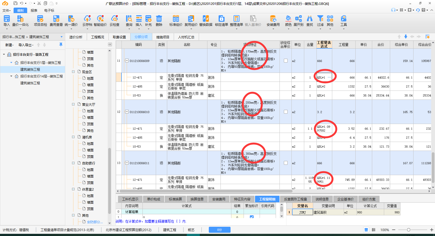Switch to the 电子标 ribbon tab

click(x=49, y=10)
